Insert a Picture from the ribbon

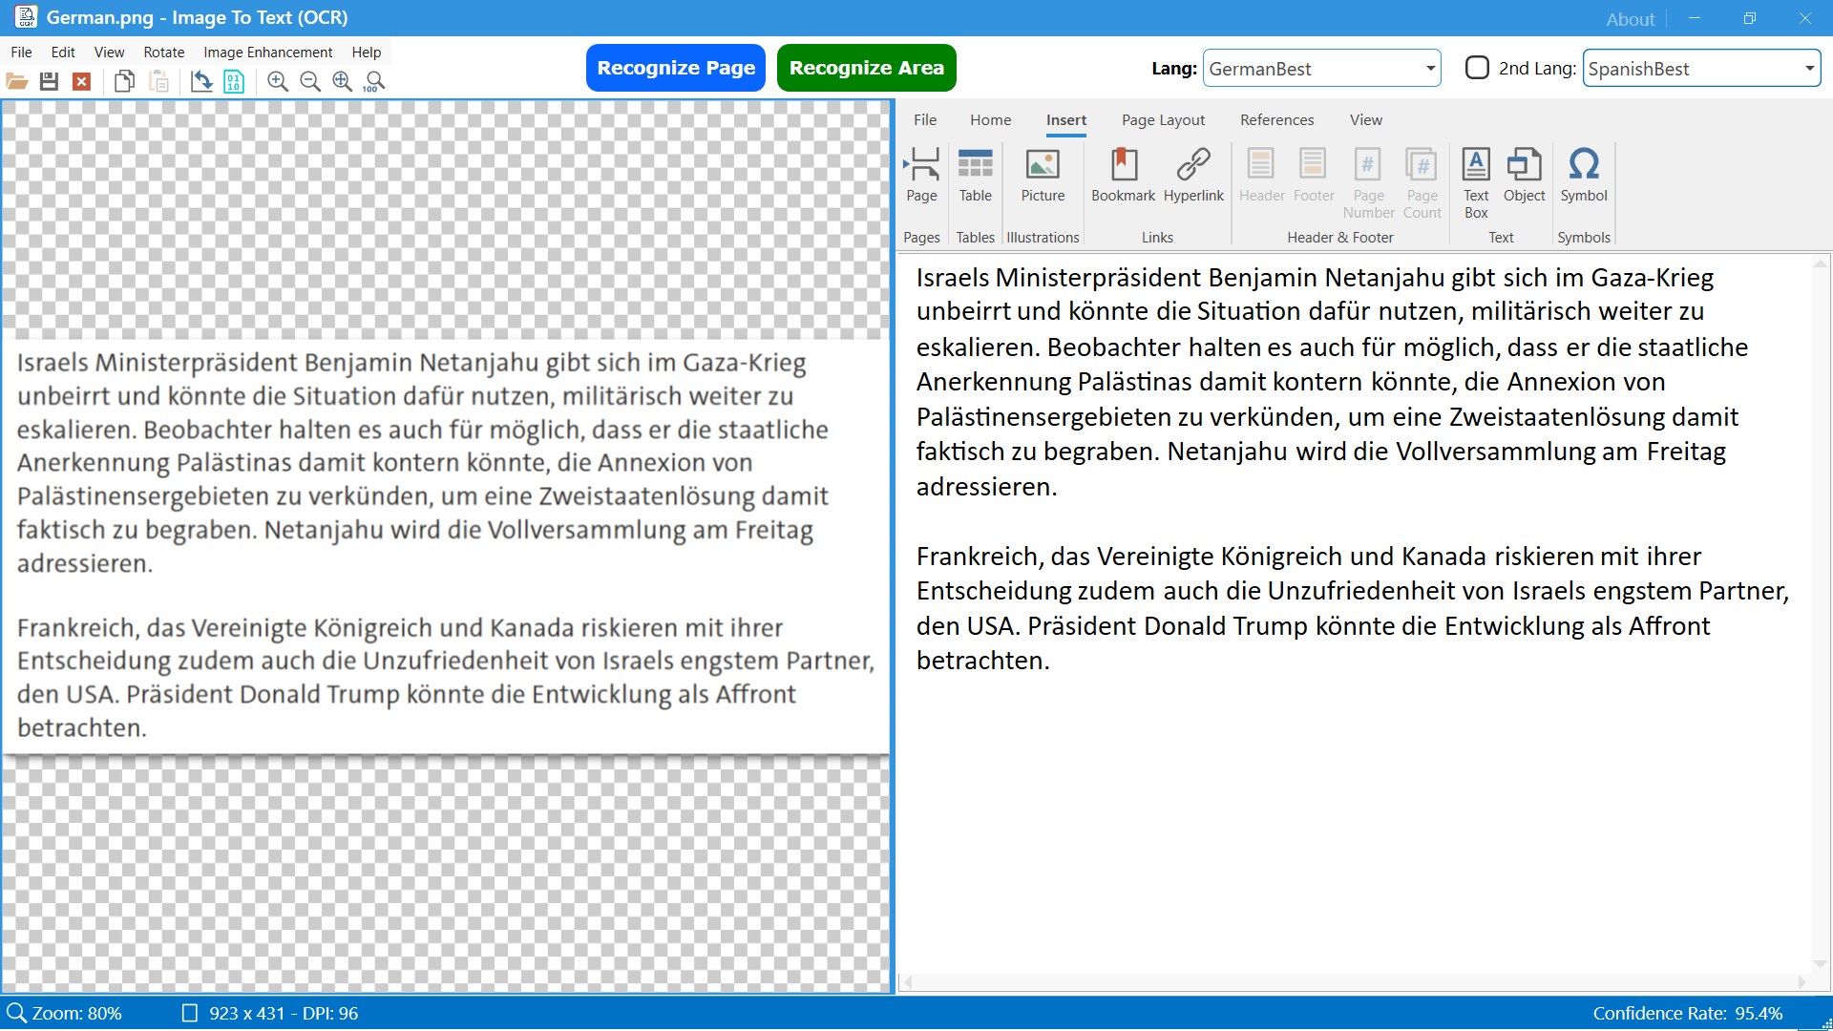tap(1043, 176)
